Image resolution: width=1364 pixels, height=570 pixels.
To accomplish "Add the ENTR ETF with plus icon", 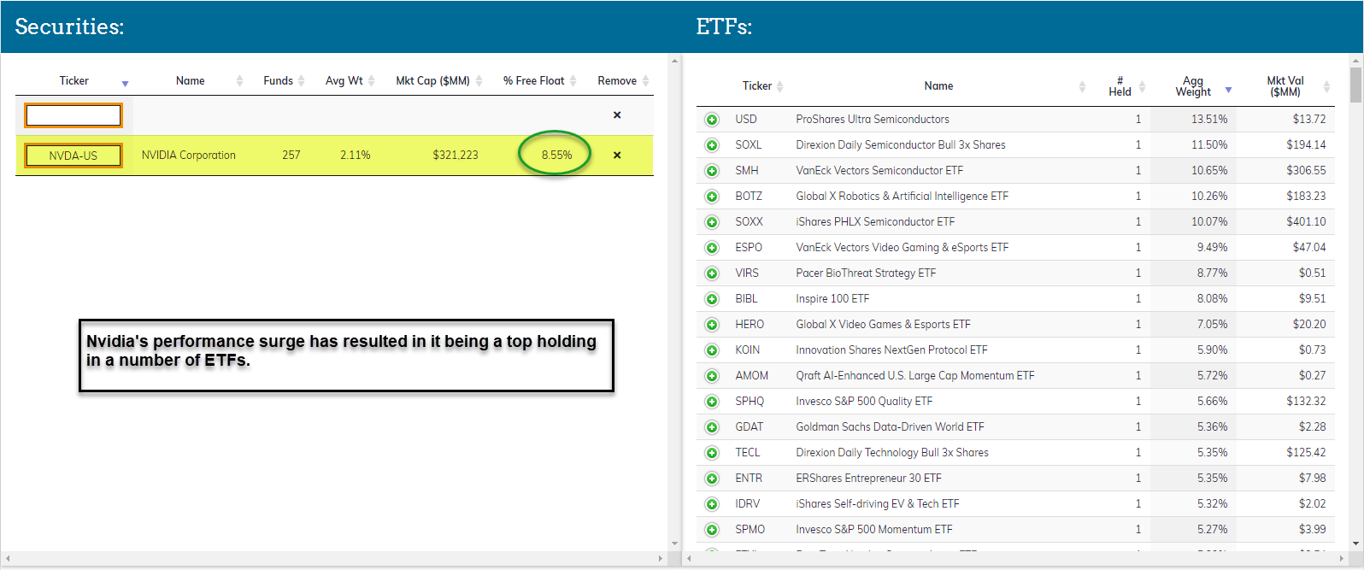I will (712, 479).
